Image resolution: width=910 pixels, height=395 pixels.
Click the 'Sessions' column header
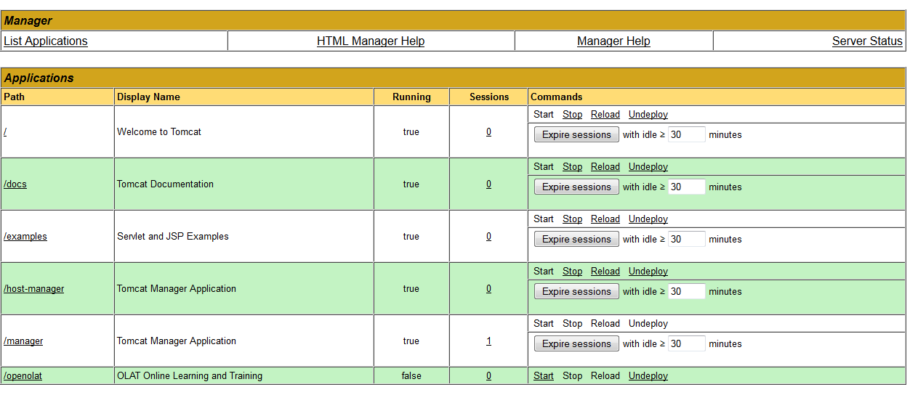489,97
